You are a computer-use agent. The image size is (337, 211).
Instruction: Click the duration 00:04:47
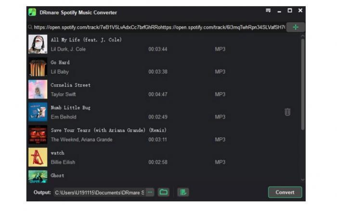click(x=158, y=94)
